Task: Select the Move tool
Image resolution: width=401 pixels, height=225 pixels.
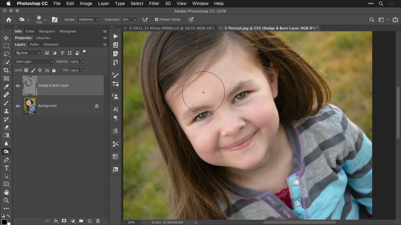Action: pos(6,38)
